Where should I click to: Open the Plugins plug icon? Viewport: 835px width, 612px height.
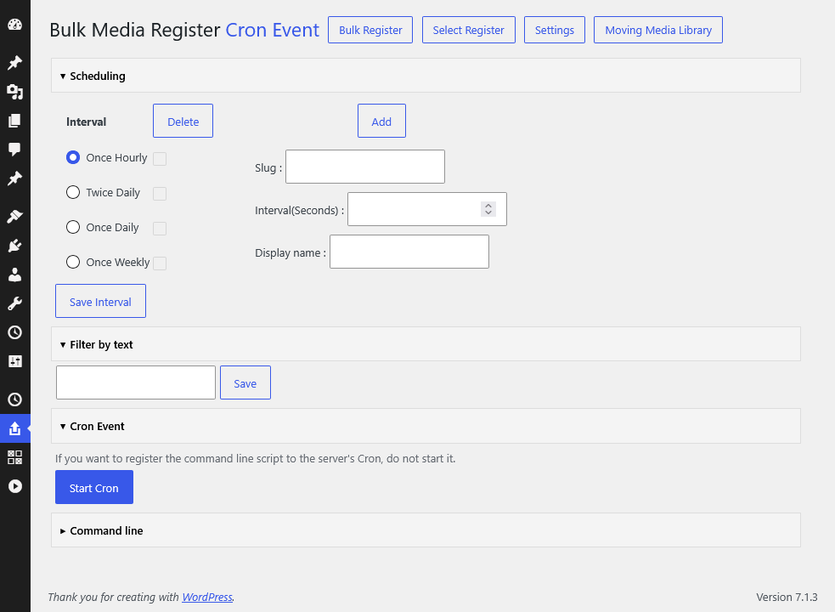(15, 246)
